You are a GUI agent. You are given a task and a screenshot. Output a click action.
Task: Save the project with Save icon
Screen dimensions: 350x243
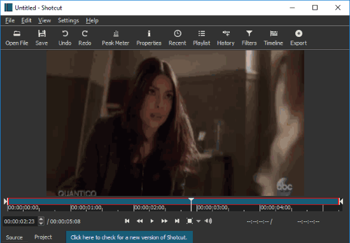[41, 38]
